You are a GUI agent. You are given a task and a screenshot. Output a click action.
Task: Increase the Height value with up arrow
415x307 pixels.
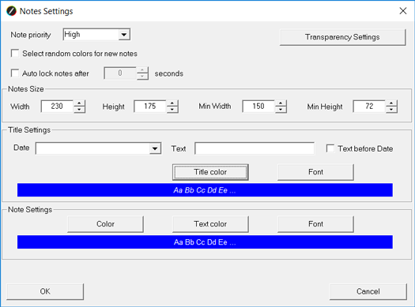172,103
